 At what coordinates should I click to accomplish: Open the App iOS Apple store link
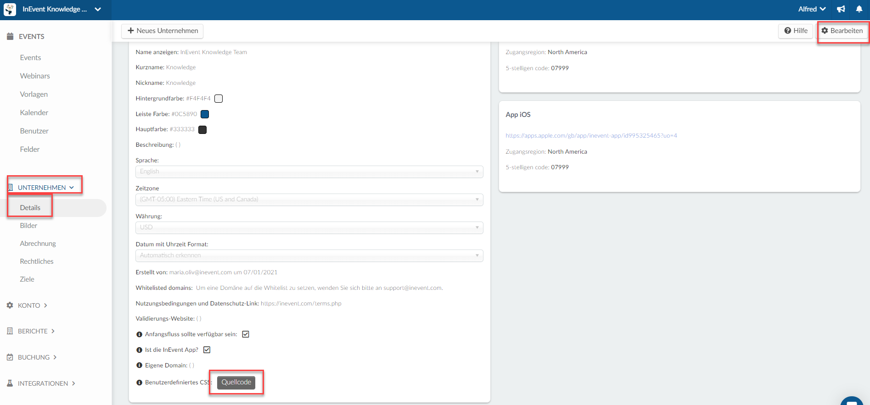pos(591,135)
